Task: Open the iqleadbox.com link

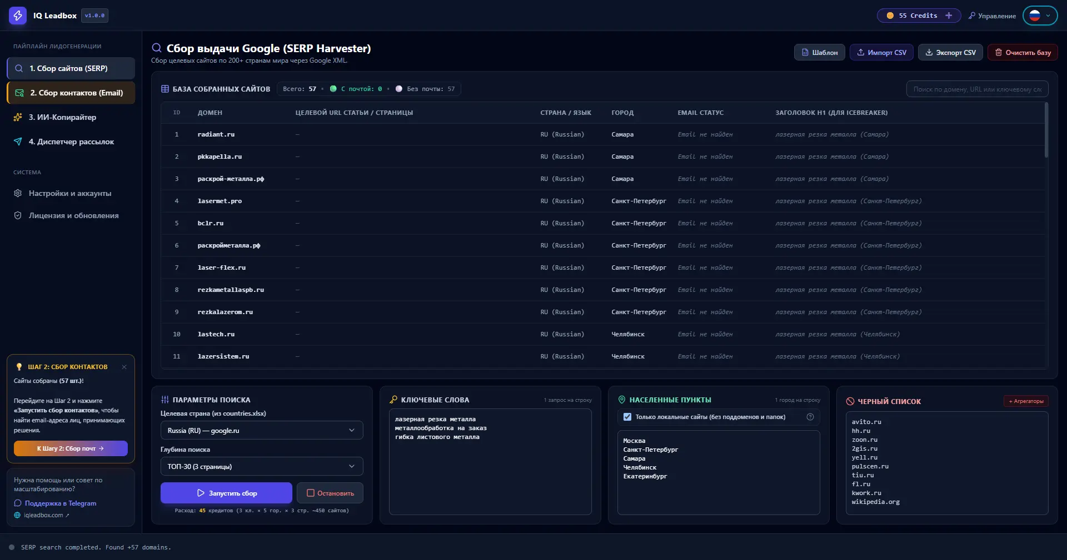Action: pos(46,515)
